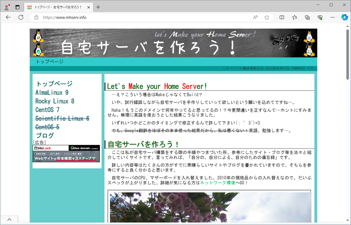The image size is (351, 225).
Task: Open Browser essentials heart icon
Action: [x=320, y=17]
